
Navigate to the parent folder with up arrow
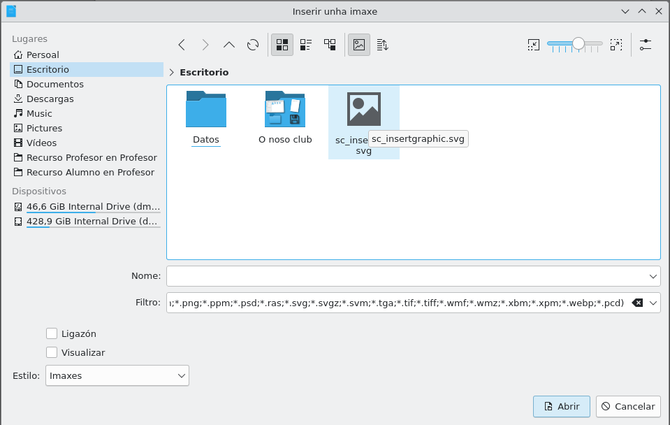(229, 45)
